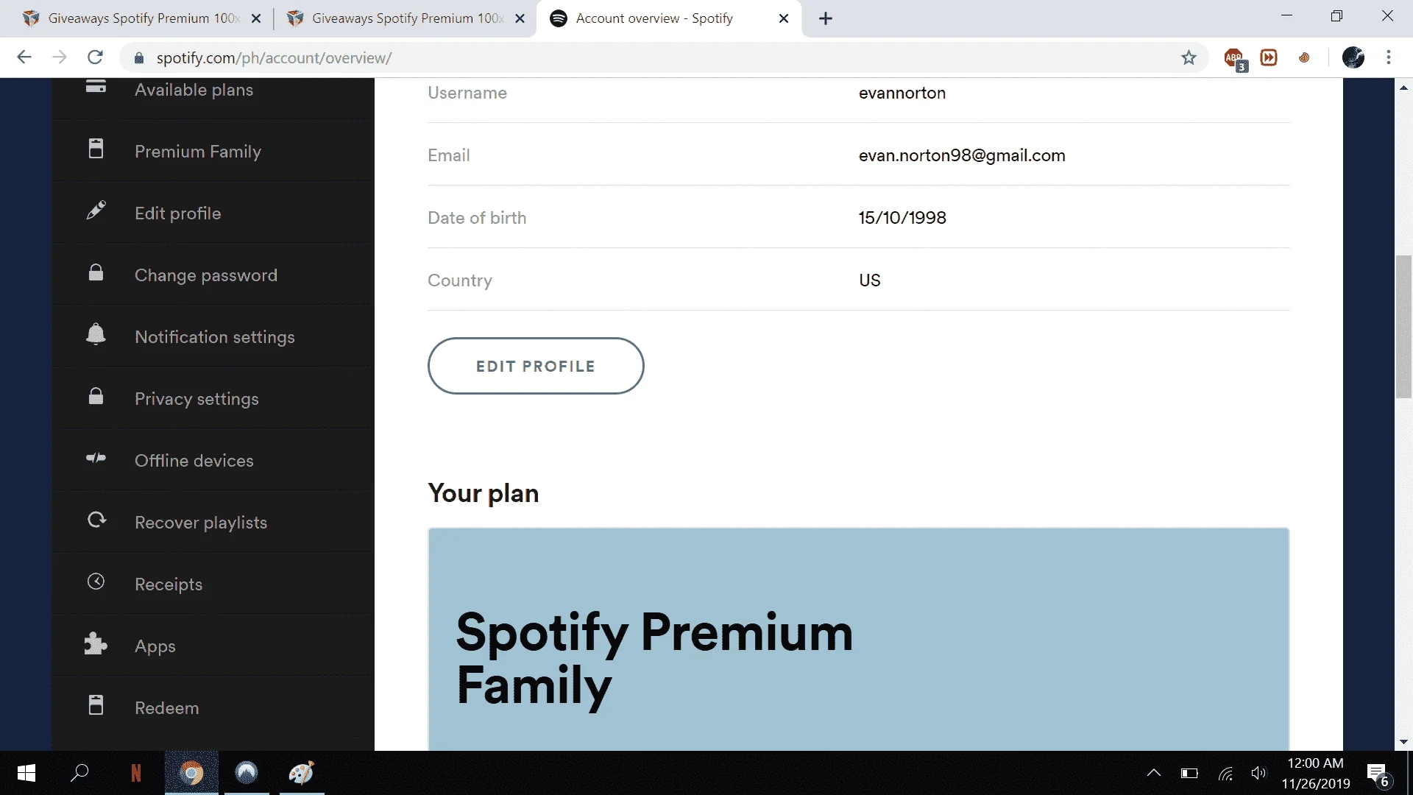
Task: Open the AdBlock Plus extension icon
Action: tap(1234, 58)
